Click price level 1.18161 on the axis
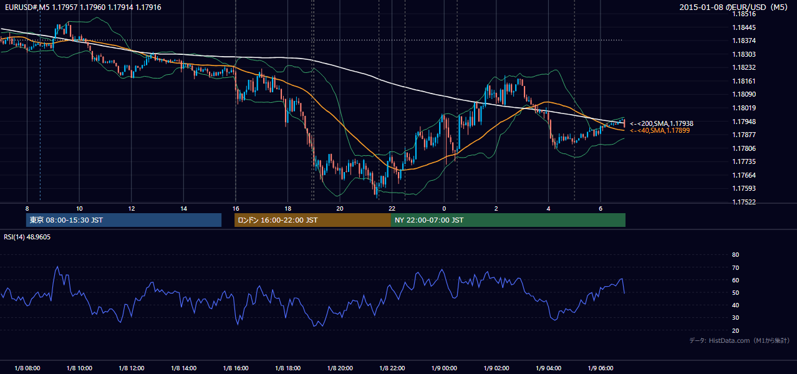The image size is (797, 374). click(x=745, y=81)
